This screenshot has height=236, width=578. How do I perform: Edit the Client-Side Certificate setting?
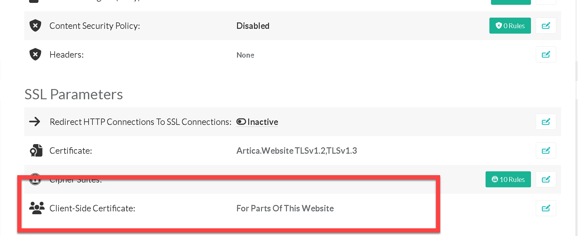pyautogui.click(x=546, y=208)
